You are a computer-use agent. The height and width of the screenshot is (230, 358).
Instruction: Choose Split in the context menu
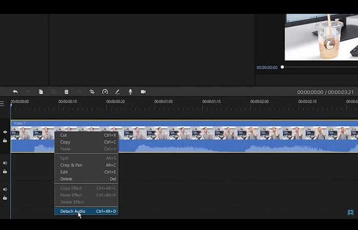86,158
